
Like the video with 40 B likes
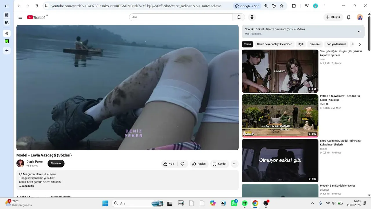[169, 164]
